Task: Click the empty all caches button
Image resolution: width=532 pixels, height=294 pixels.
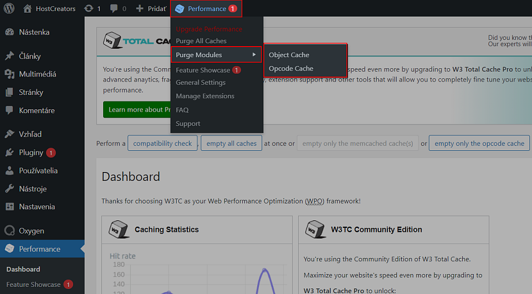Action: [232, 143]
